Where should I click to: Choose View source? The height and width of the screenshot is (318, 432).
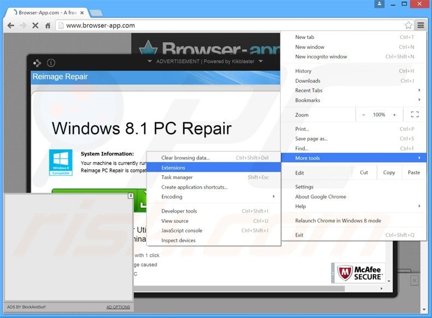tap(214, 221)
